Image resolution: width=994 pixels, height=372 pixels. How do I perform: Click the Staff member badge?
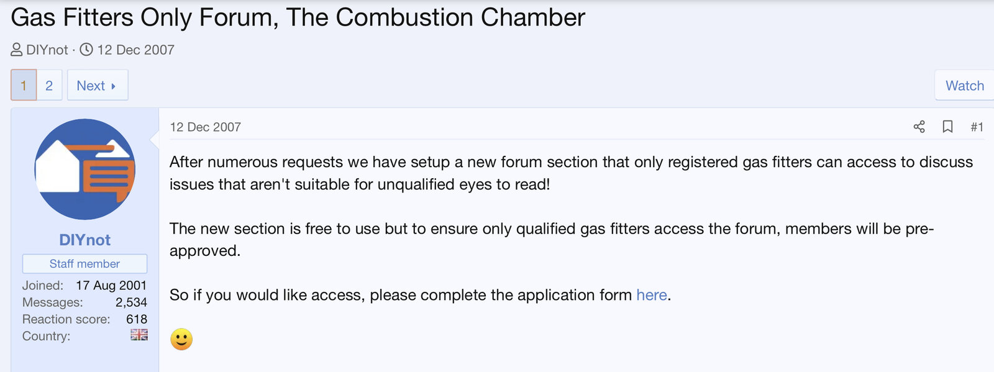click(x=84, y=264)
